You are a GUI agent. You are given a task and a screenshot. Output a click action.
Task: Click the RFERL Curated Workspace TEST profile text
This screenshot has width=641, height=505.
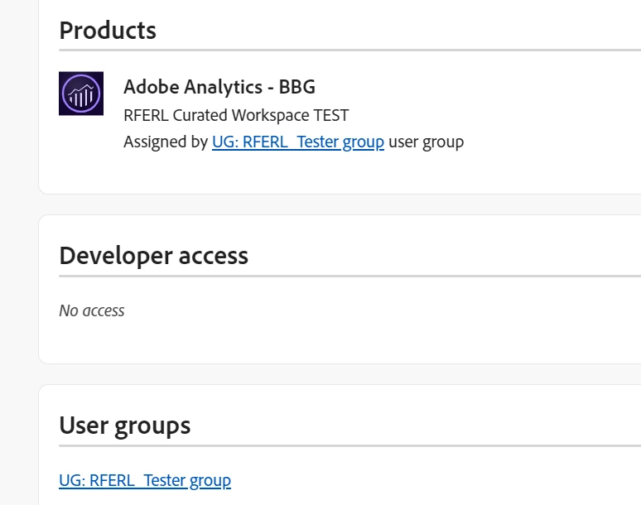236,115
